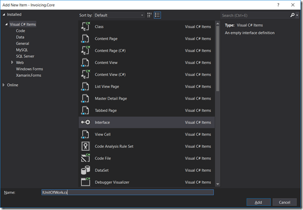This screenshot has width=303, height=210.
Task: Select the Class template icon
Action: [x=85, y=27]
